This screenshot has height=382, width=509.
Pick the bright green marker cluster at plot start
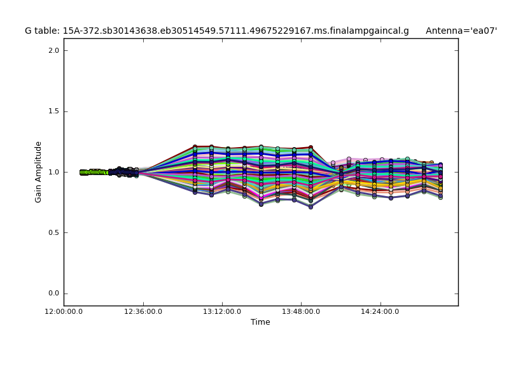tap(92, 172)
